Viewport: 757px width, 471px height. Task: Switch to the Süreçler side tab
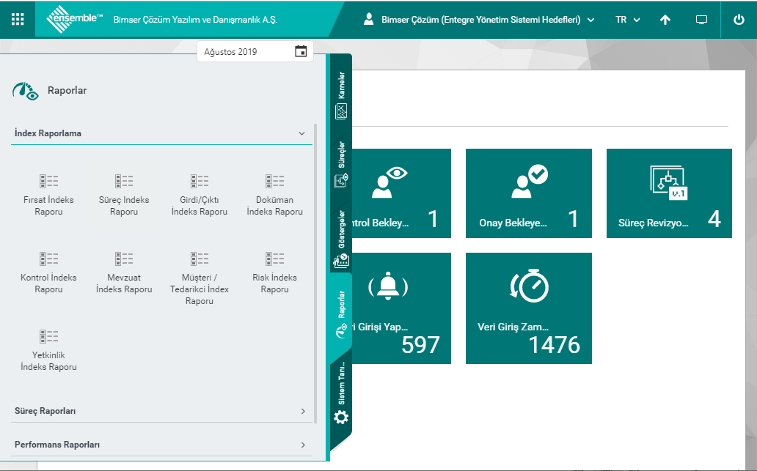[x=341, y=166]
